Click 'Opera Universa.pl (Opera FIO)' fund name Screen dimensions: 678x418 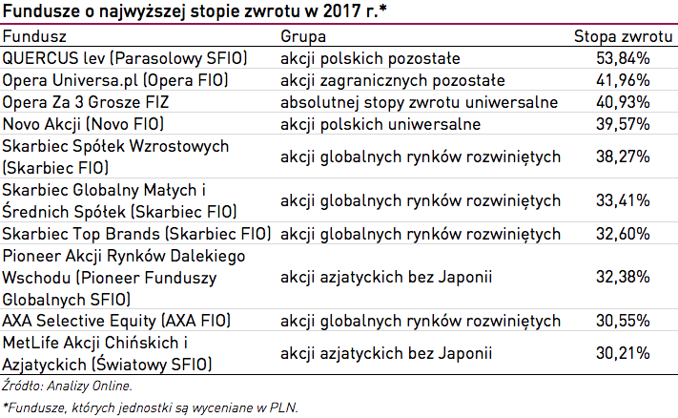[115, 80]
